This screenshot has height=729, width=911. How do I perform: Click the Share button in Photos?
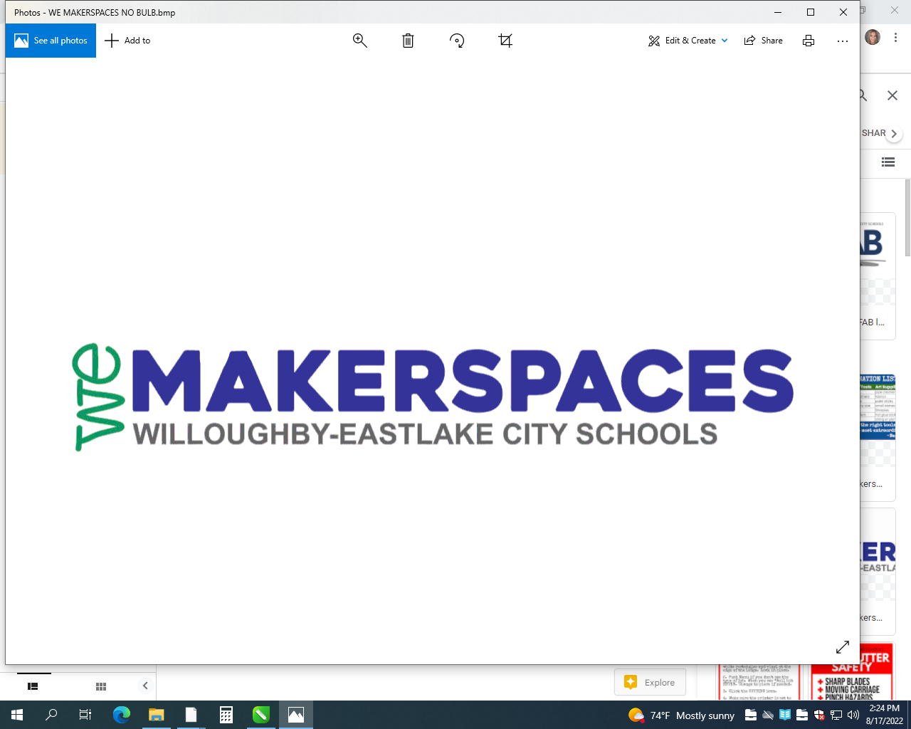[x=764, y=41]
